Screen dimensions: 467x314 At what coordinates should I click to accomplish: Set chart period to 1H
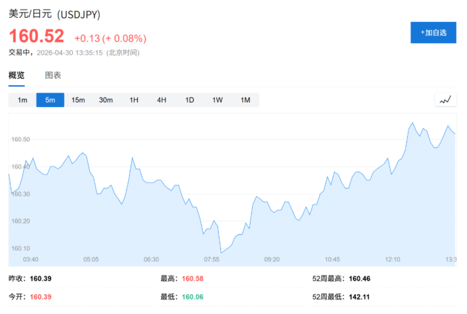[x=134, y=100]
